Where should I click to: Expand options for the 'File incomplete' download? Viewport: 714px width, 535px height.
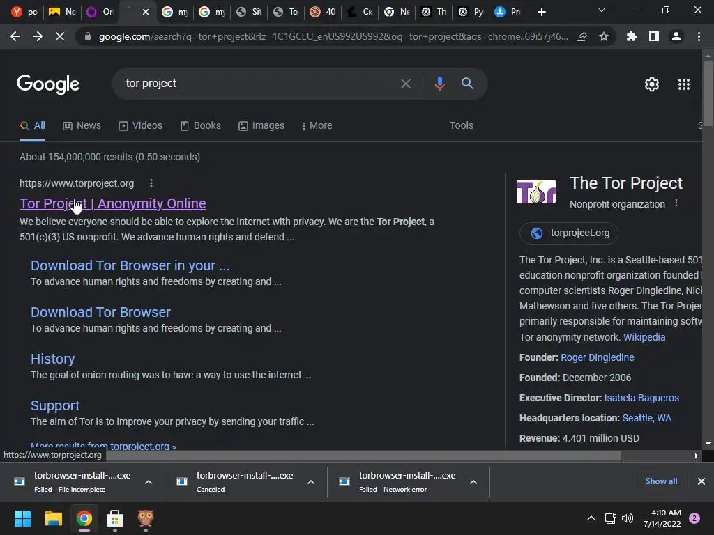(x=149, y=482)
